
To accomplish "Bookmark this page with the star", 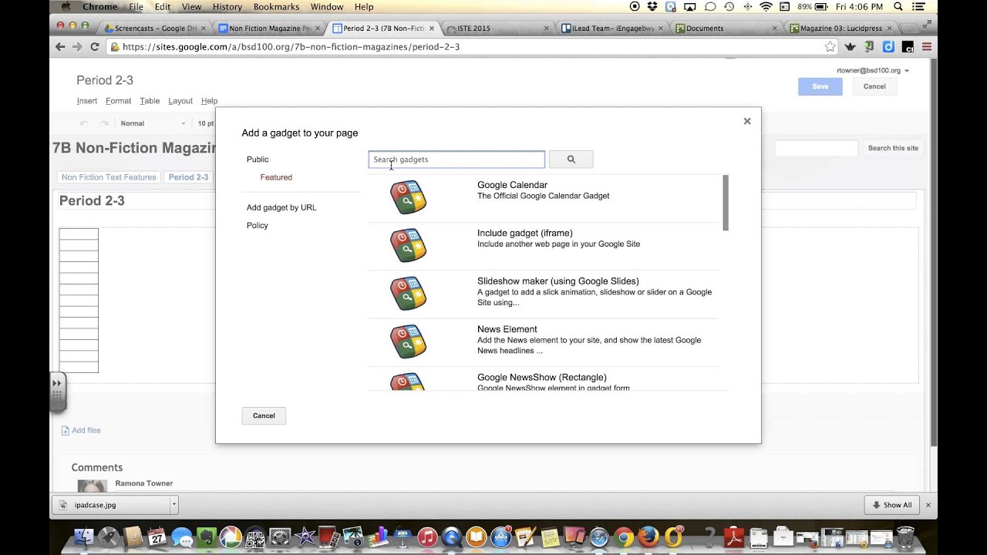I will coord(830,47).
